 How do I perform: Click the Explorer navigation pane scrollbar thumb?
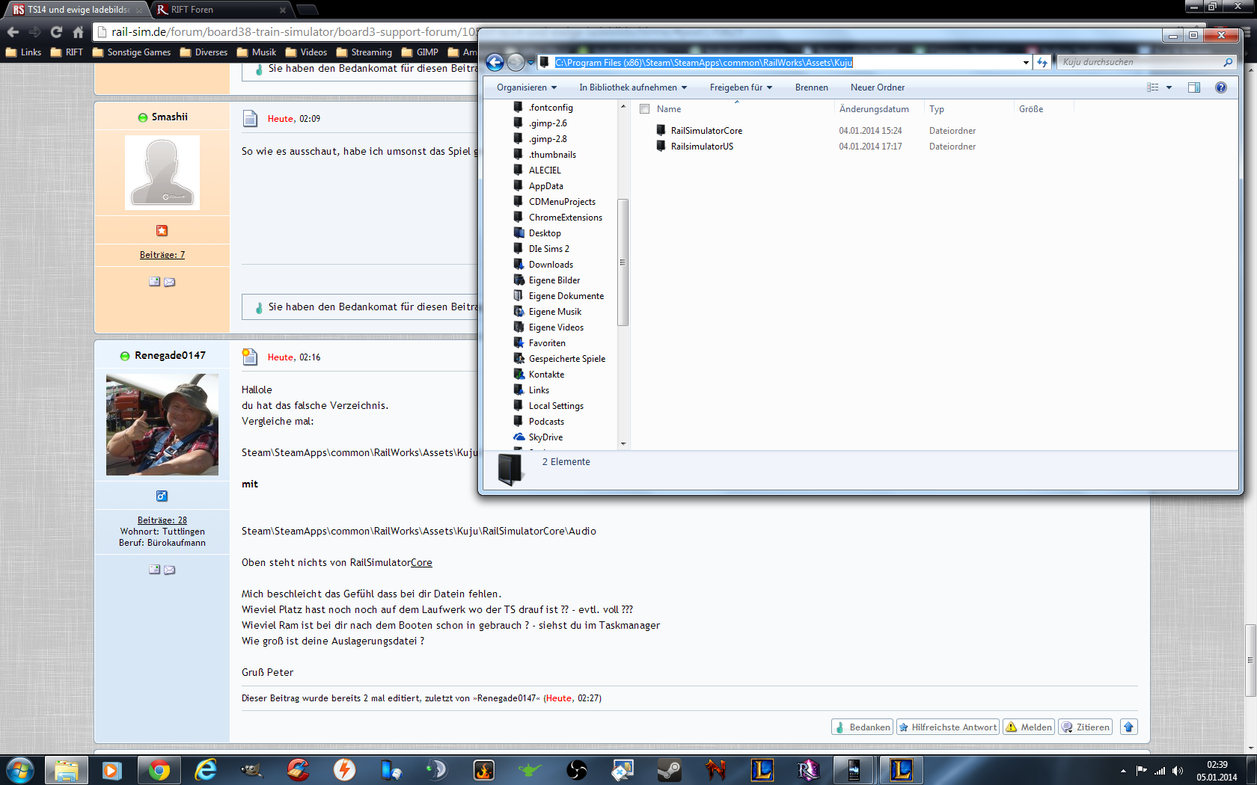coord(623,262)
